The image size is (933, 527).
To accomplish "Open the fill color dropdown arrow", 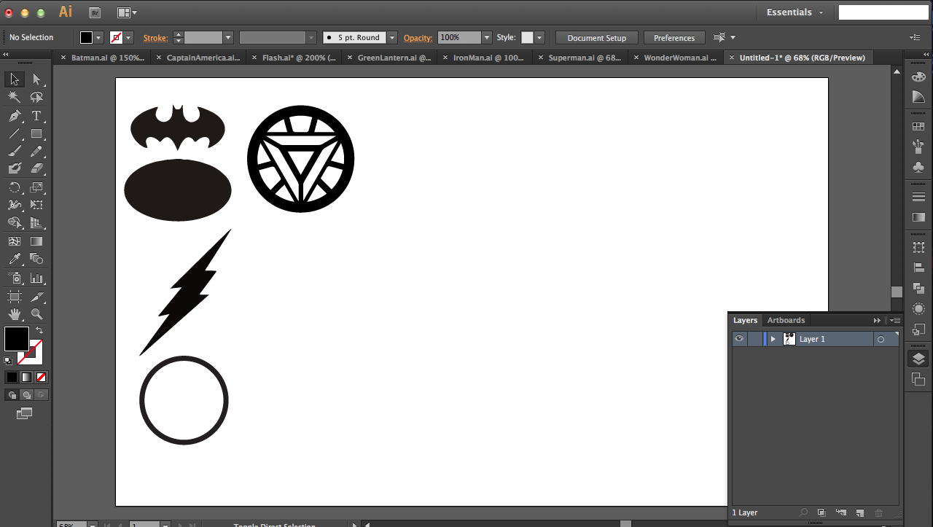I will [98, 37].
